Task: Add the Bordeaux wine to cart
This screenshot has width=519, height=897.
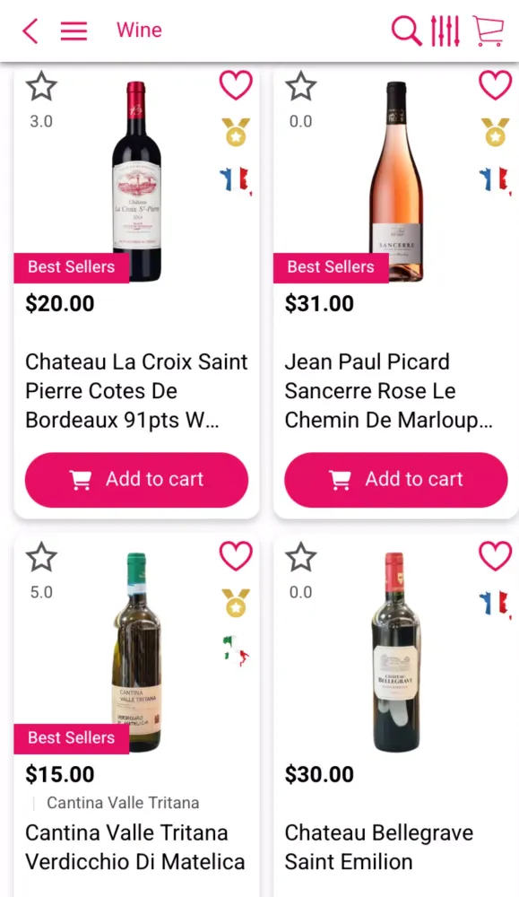Action: tap(136, 479)
